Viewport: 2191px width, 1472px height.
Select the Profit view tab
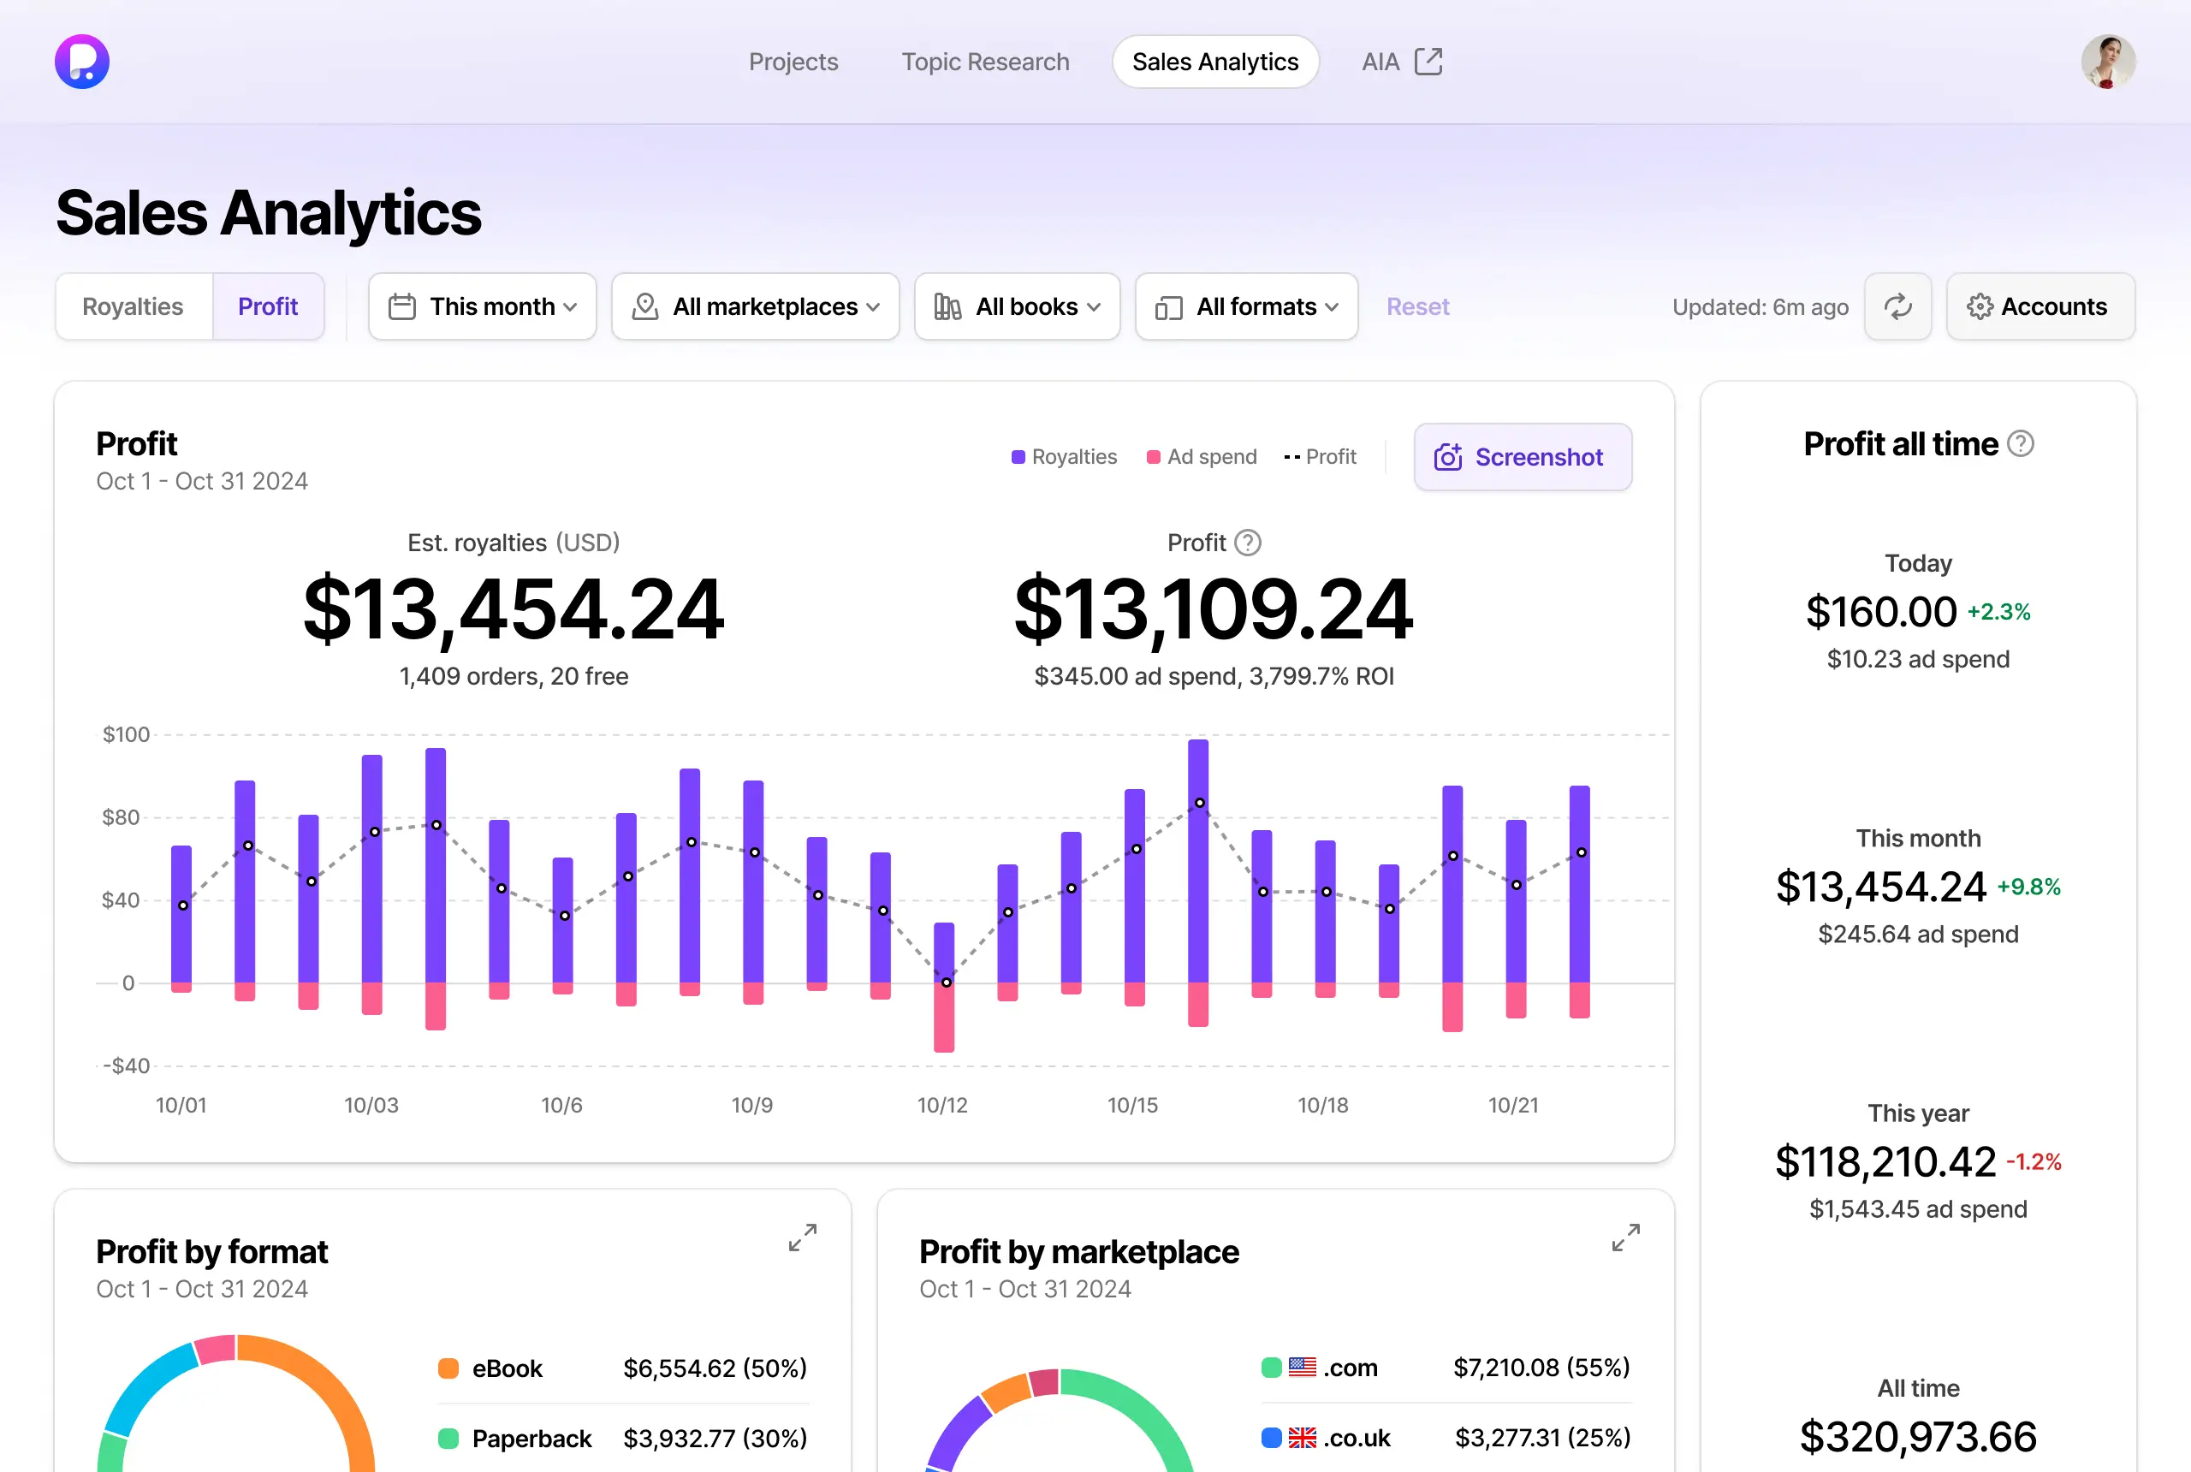(268, 307)
